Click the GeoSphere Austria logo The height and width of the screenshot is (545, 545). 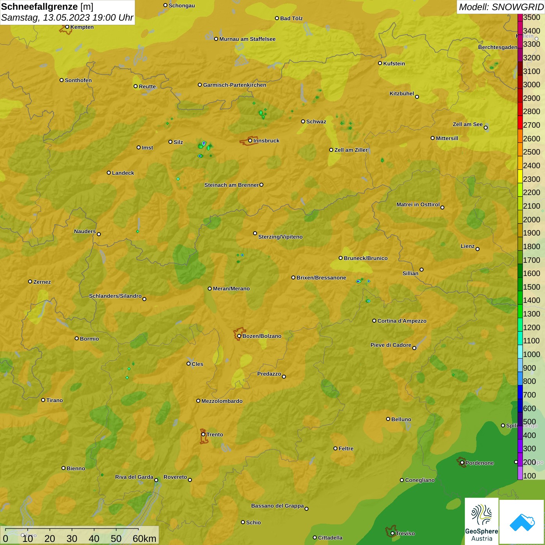pyautogui.click(x=482, y=522)
